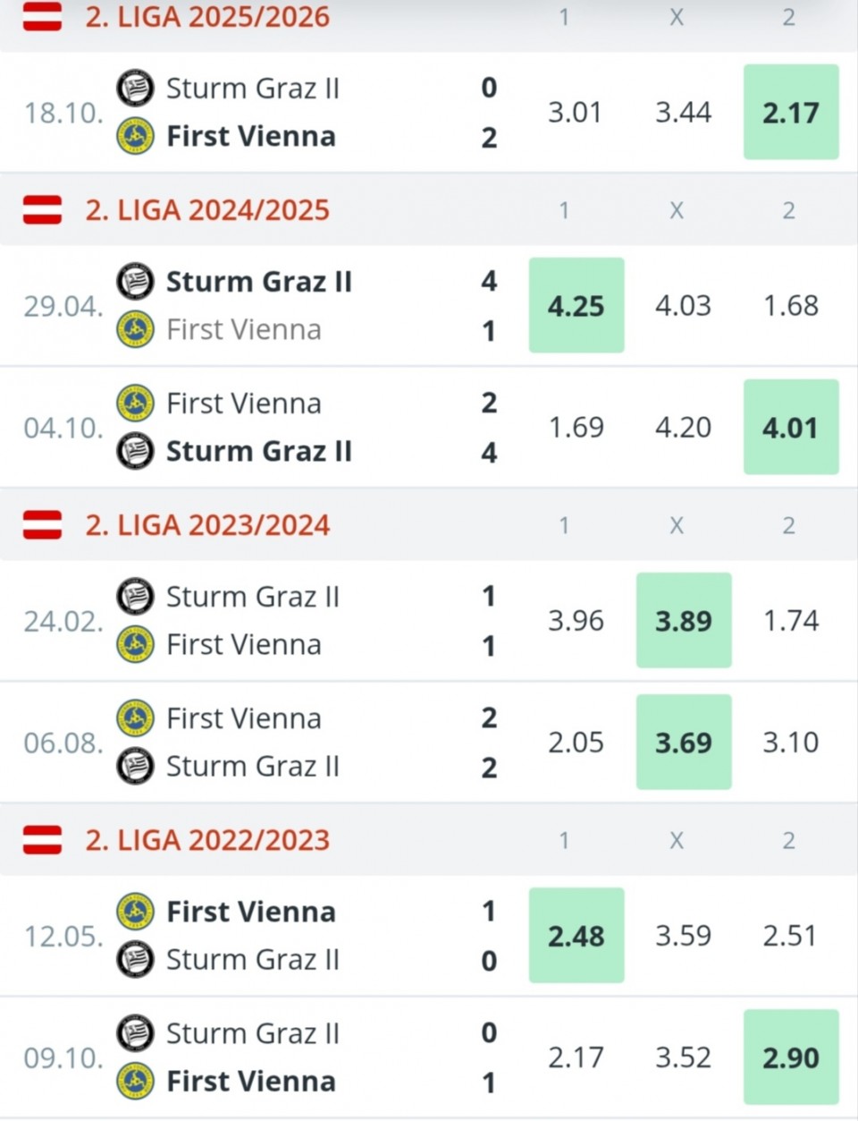Tap Sturm Graz II crest in 04.10. match
The width and height of the screenshot is (858, 1121).
click(x=135, y=451)
